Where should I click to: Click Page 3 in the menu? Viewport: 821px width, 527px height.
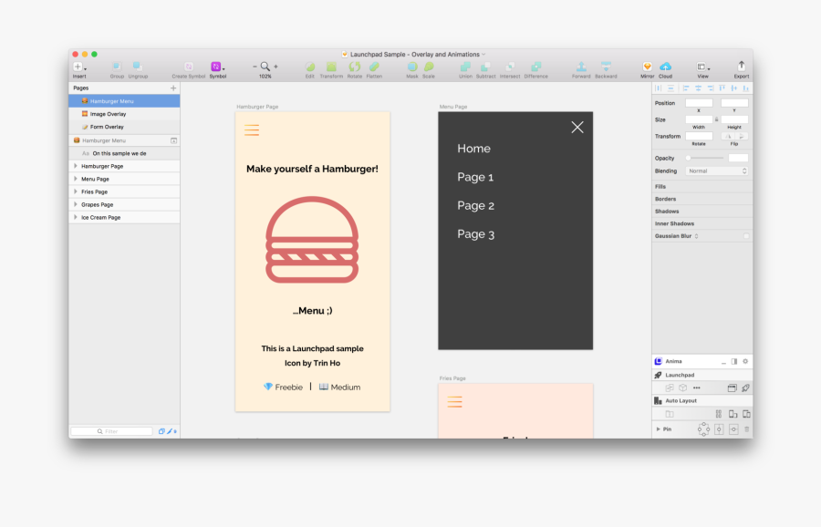(x=475, y=234)
